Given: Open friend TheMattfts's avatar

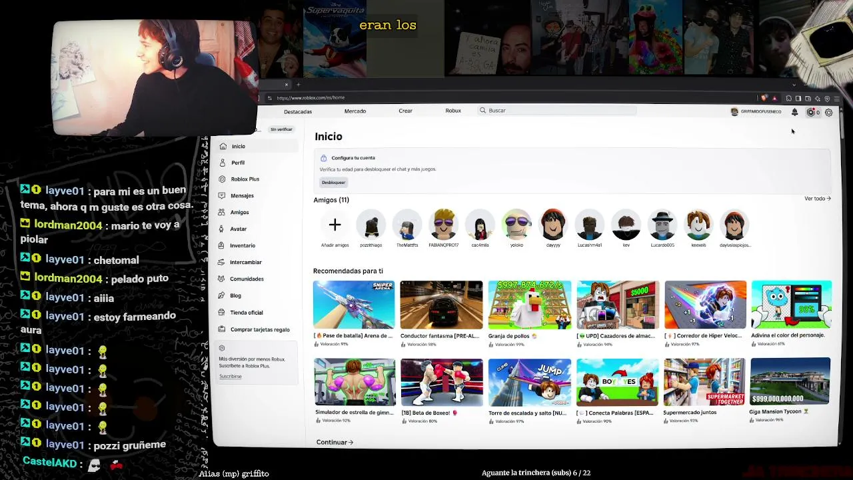Looking at the screenshot, I should [x=407, y=225].
